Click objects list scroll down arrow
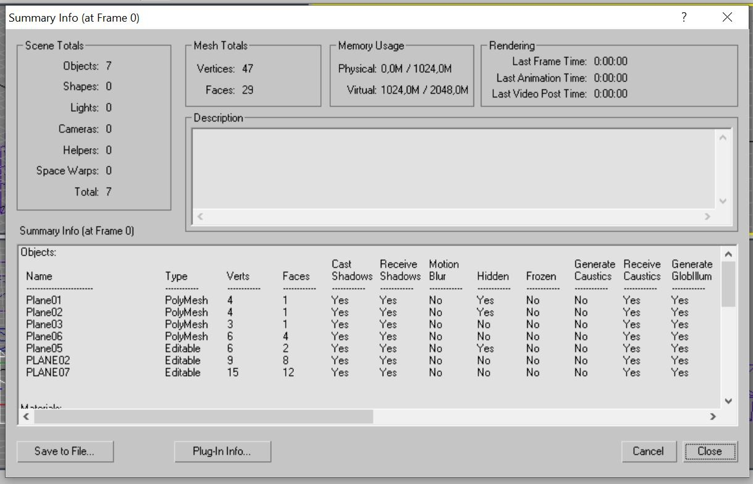The height and width of the screenshot is (484, 753). coord(728,401)
